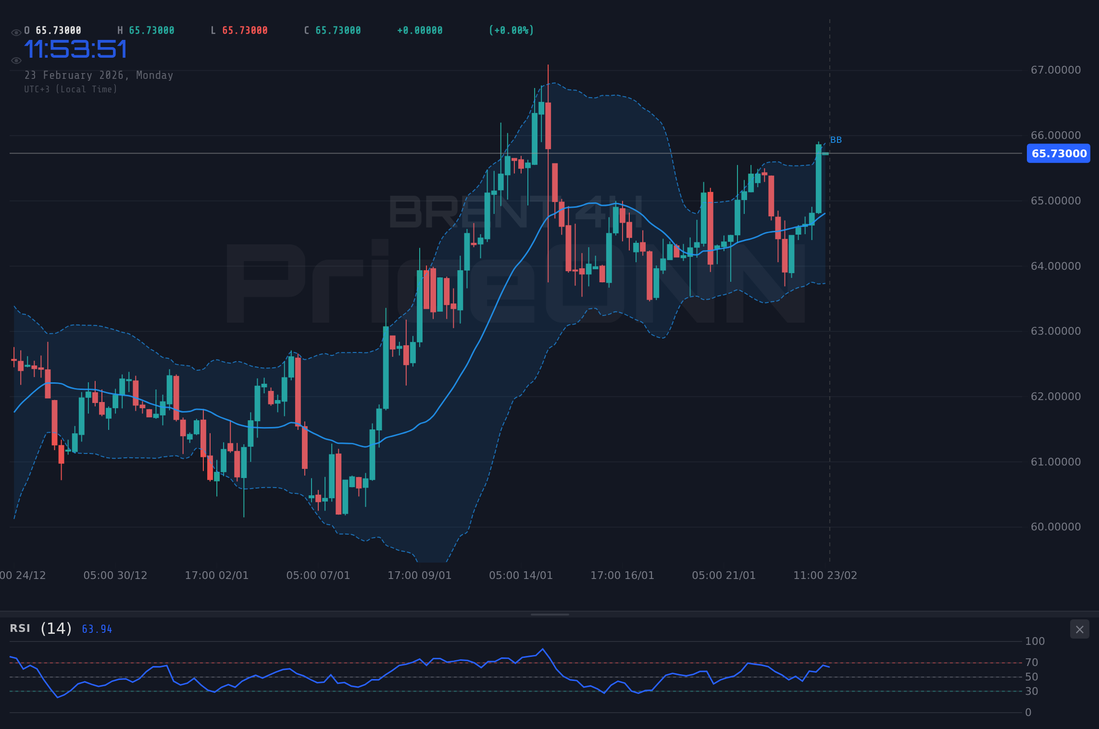
Task: Click the 67.00000 price axis label
Action: pos(1056,70)
